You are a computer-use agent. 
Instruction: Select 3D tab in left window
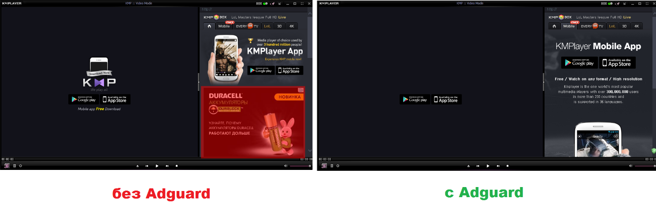point(279,26)
